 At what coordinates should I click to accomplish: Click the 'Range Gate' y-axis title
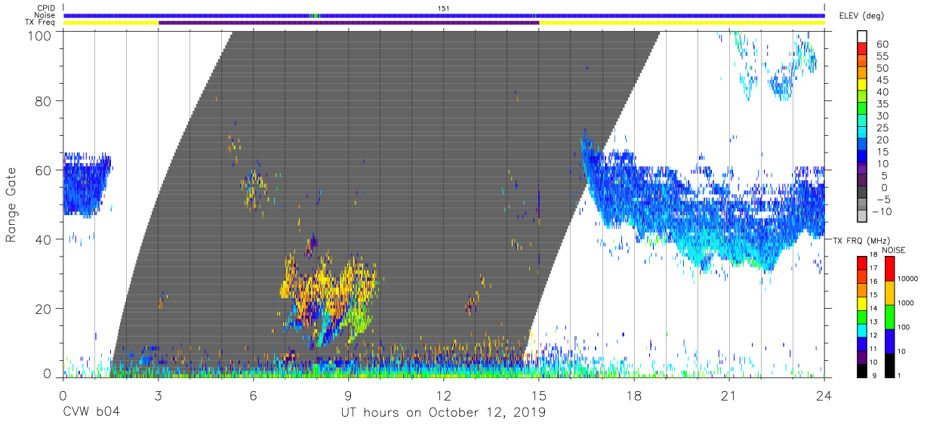11,206
